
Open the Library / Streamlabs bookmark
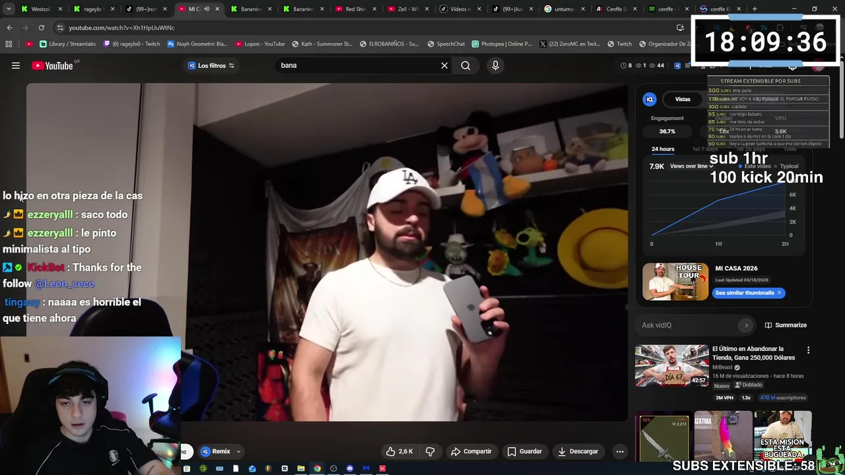point(67,44)
